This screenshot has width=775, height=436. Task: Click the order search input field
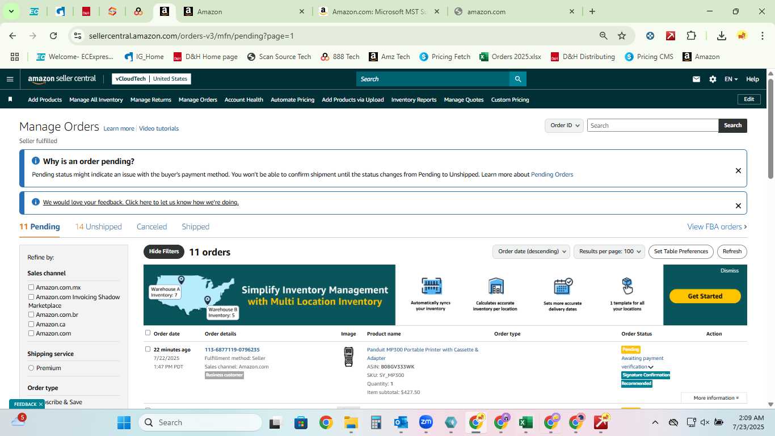point(652,125)
